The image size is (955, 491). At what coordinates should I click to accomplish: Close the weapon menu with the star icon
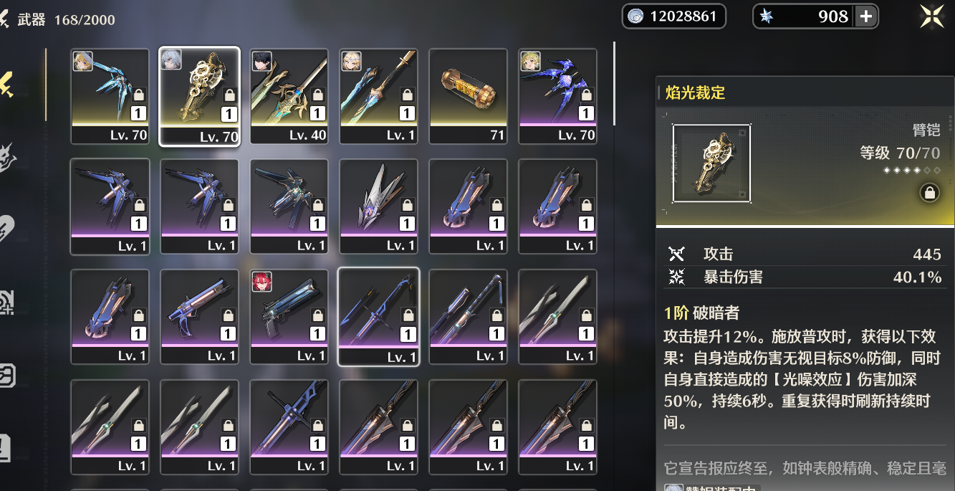pos(934,16)
